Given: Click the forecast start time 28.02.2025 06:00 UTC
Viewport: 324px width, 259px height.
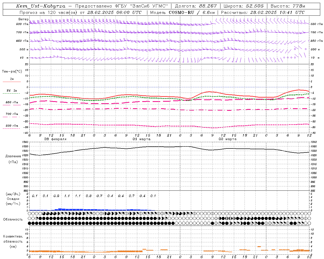Looking at the screenshot, I should pos(114,12).
